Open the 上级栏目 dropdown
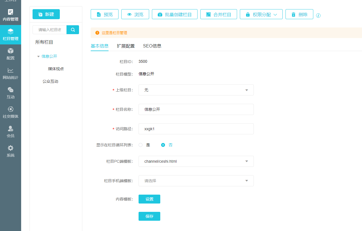This screenshot has height=231, width=362. pos(196,90)
